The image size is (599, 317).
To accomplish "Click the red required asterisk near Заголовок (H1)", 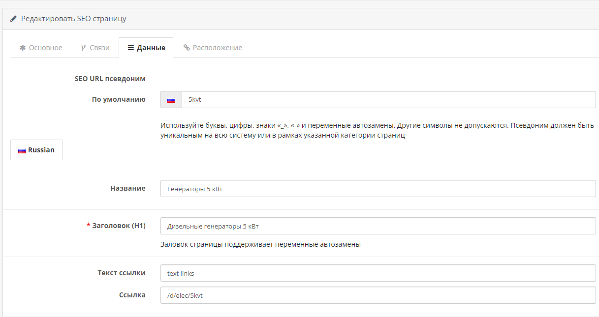I will (88, 226).
